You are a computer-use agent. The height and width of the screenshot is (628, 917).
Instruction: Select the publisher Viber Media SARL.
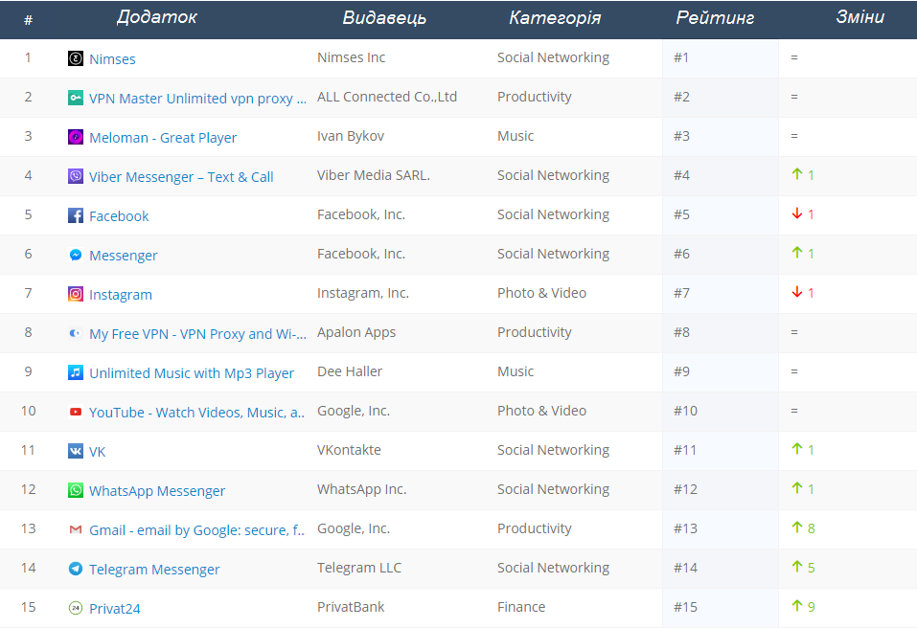(374, 175)
